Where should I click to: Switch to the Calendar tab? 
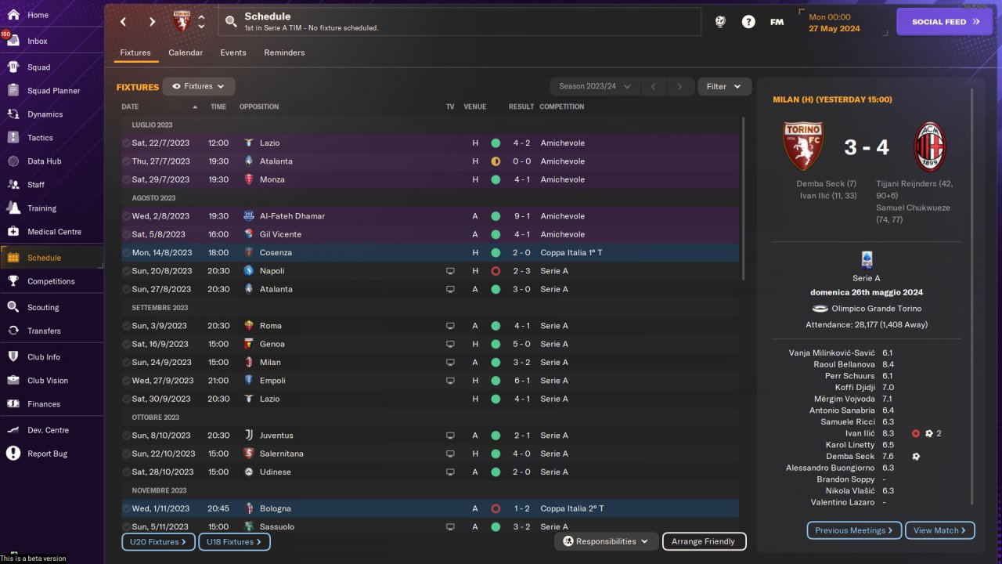click(x=186, y=52)
